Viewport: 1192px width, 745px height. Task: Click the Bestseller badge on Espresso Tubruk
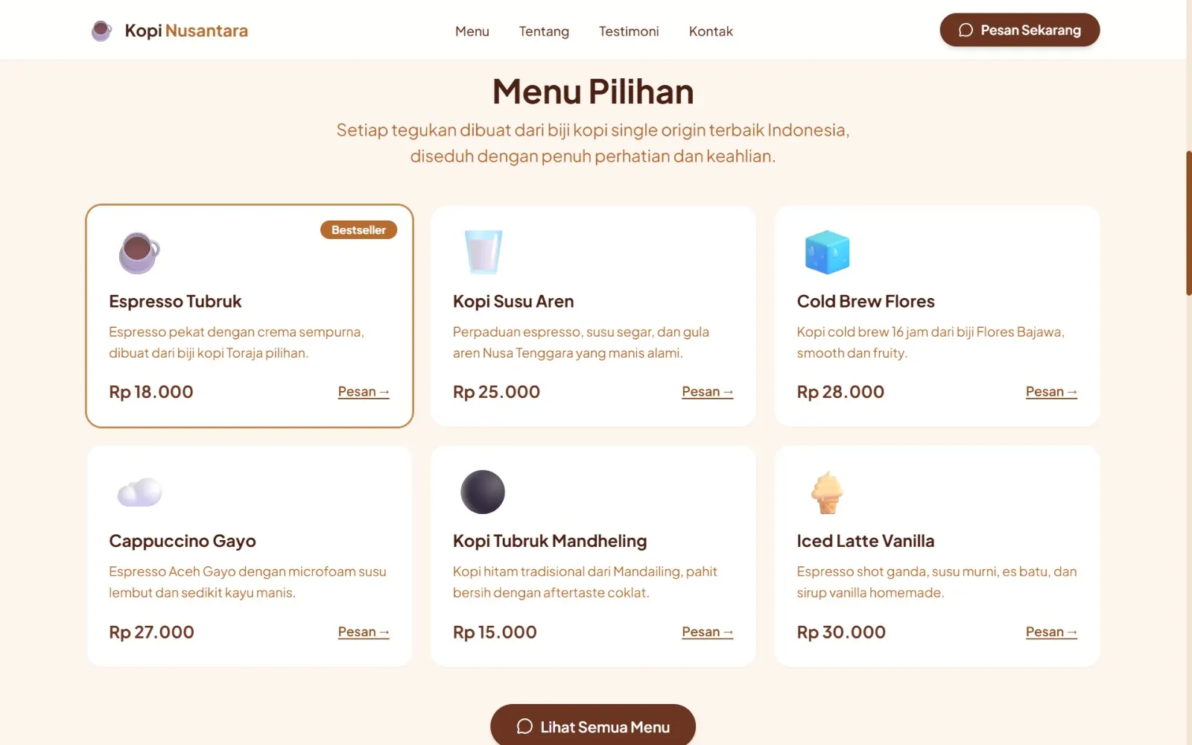358,229
